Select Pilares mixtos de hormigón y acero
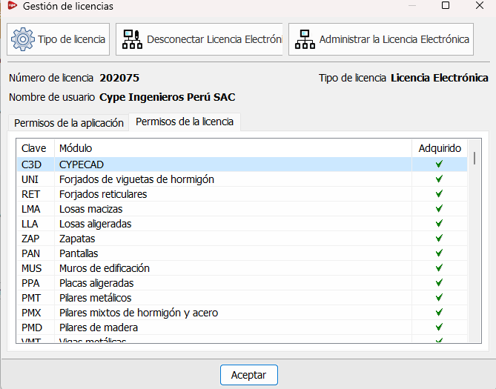Screen dimensions: 496x389 tap(242, 313)
